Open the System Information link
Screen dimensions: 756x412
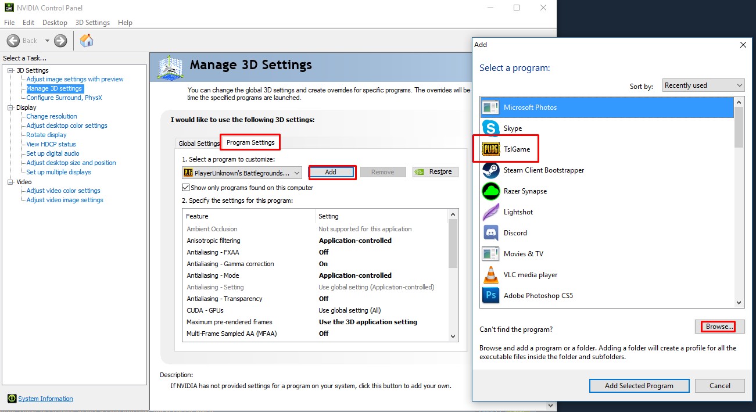(x=46, y=399)
